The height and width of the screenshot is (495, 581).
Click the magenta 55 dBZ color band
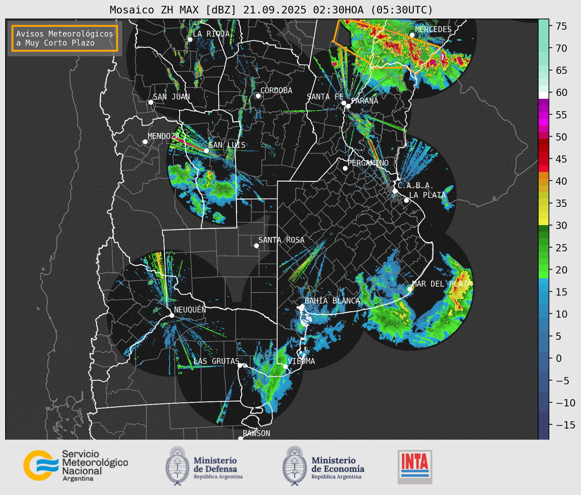coord(543,115)
